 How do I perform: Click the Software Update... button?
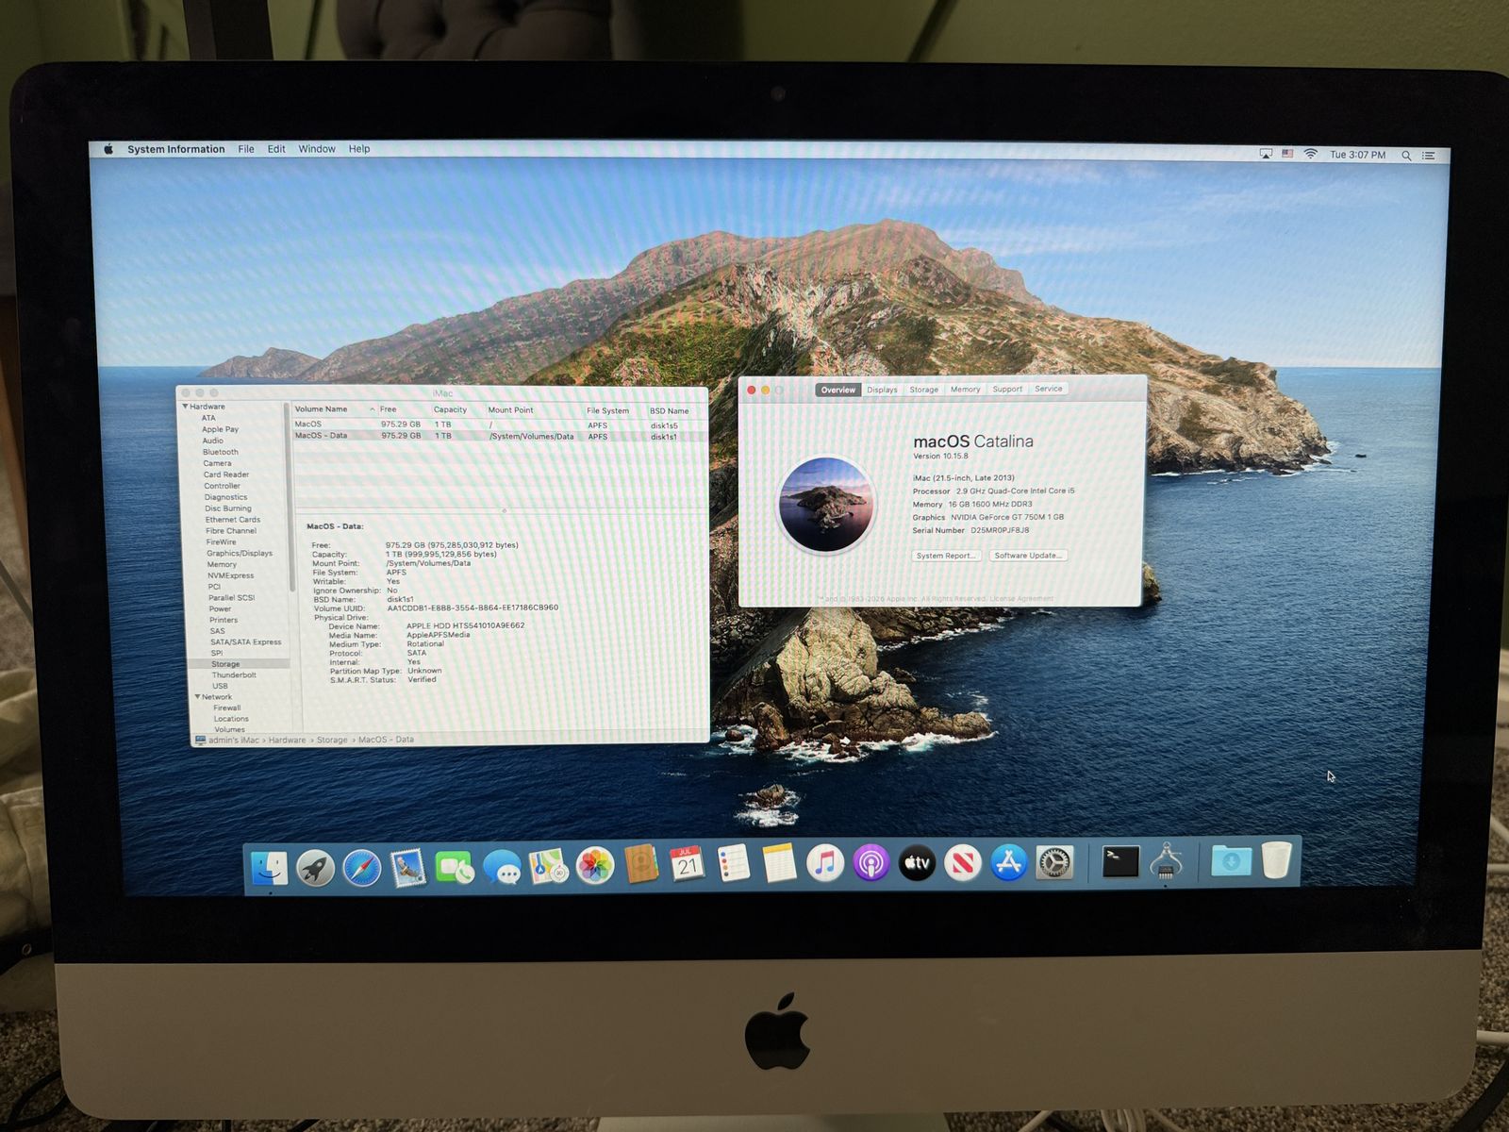click(x=1028, y=556)
